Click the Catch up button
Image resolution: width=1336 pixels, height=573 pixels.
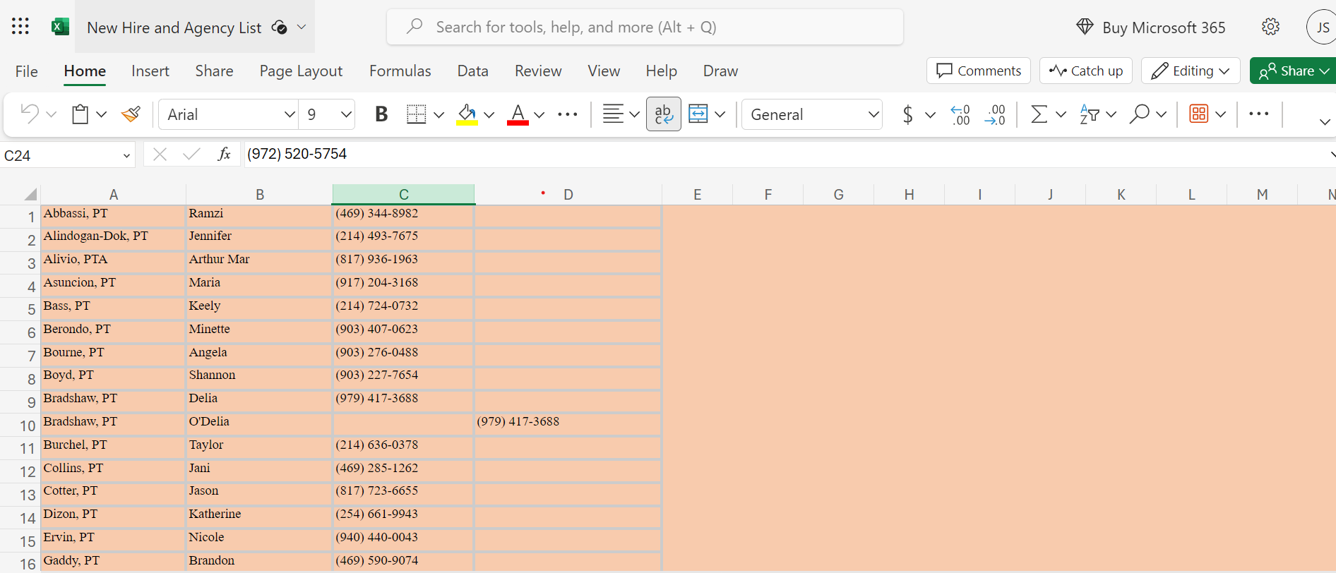[x=1086, y=71]
